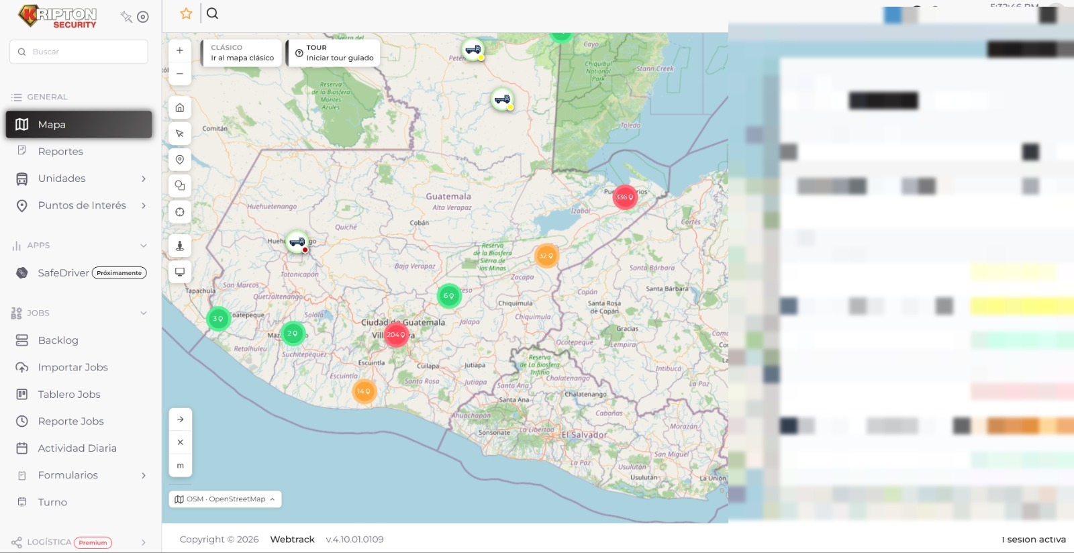
Task: Click 'Ir al mapa clásico' button
Action: coord(242,53)
